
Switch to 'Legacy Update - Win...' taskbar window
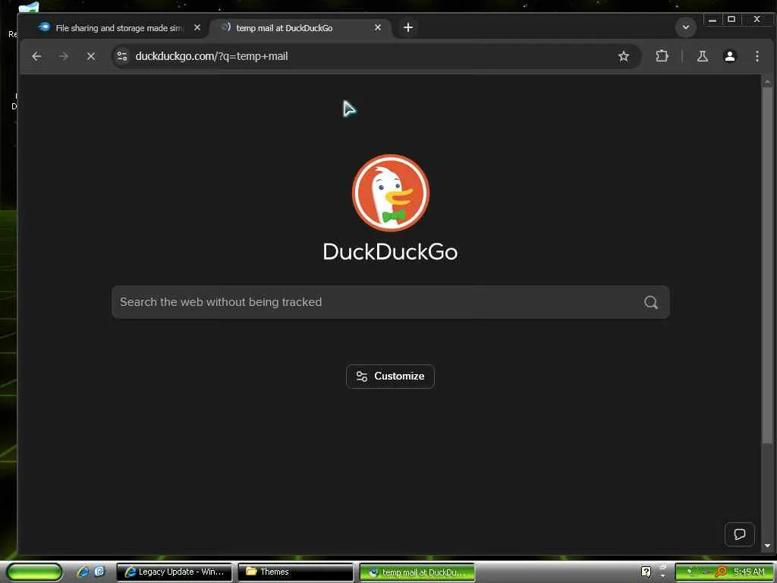coord(174,572)
